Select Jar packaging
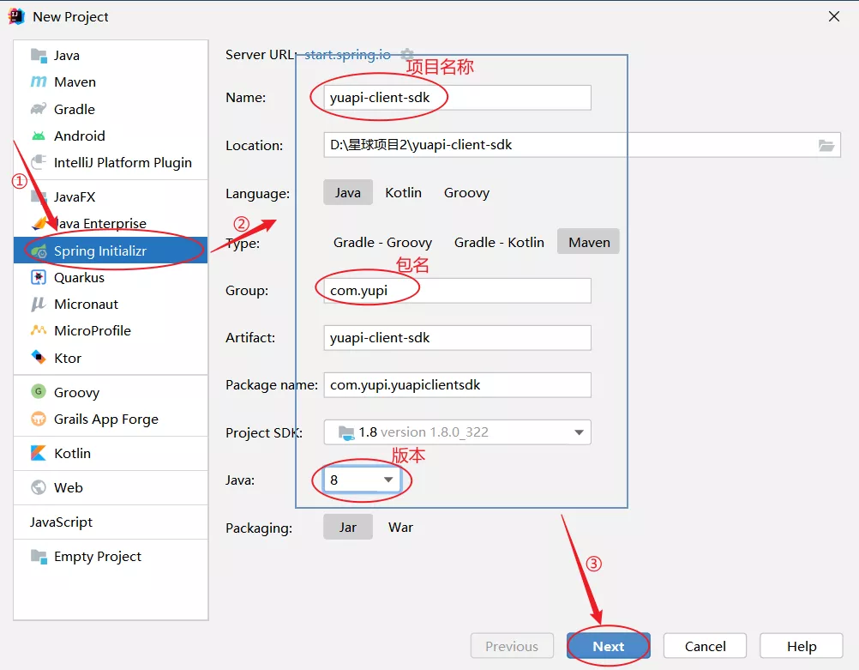The width and height of the screenshot is (859, 670). click(348, 527)
